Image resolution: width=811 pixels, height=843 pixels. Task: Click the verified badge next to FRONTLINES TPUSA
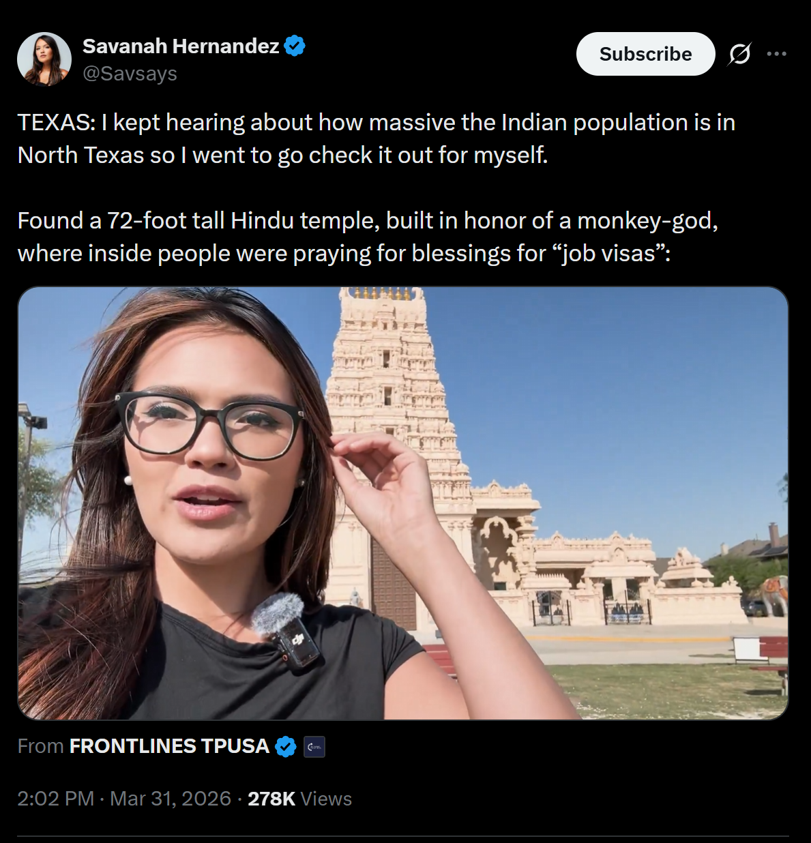(286, 747)
